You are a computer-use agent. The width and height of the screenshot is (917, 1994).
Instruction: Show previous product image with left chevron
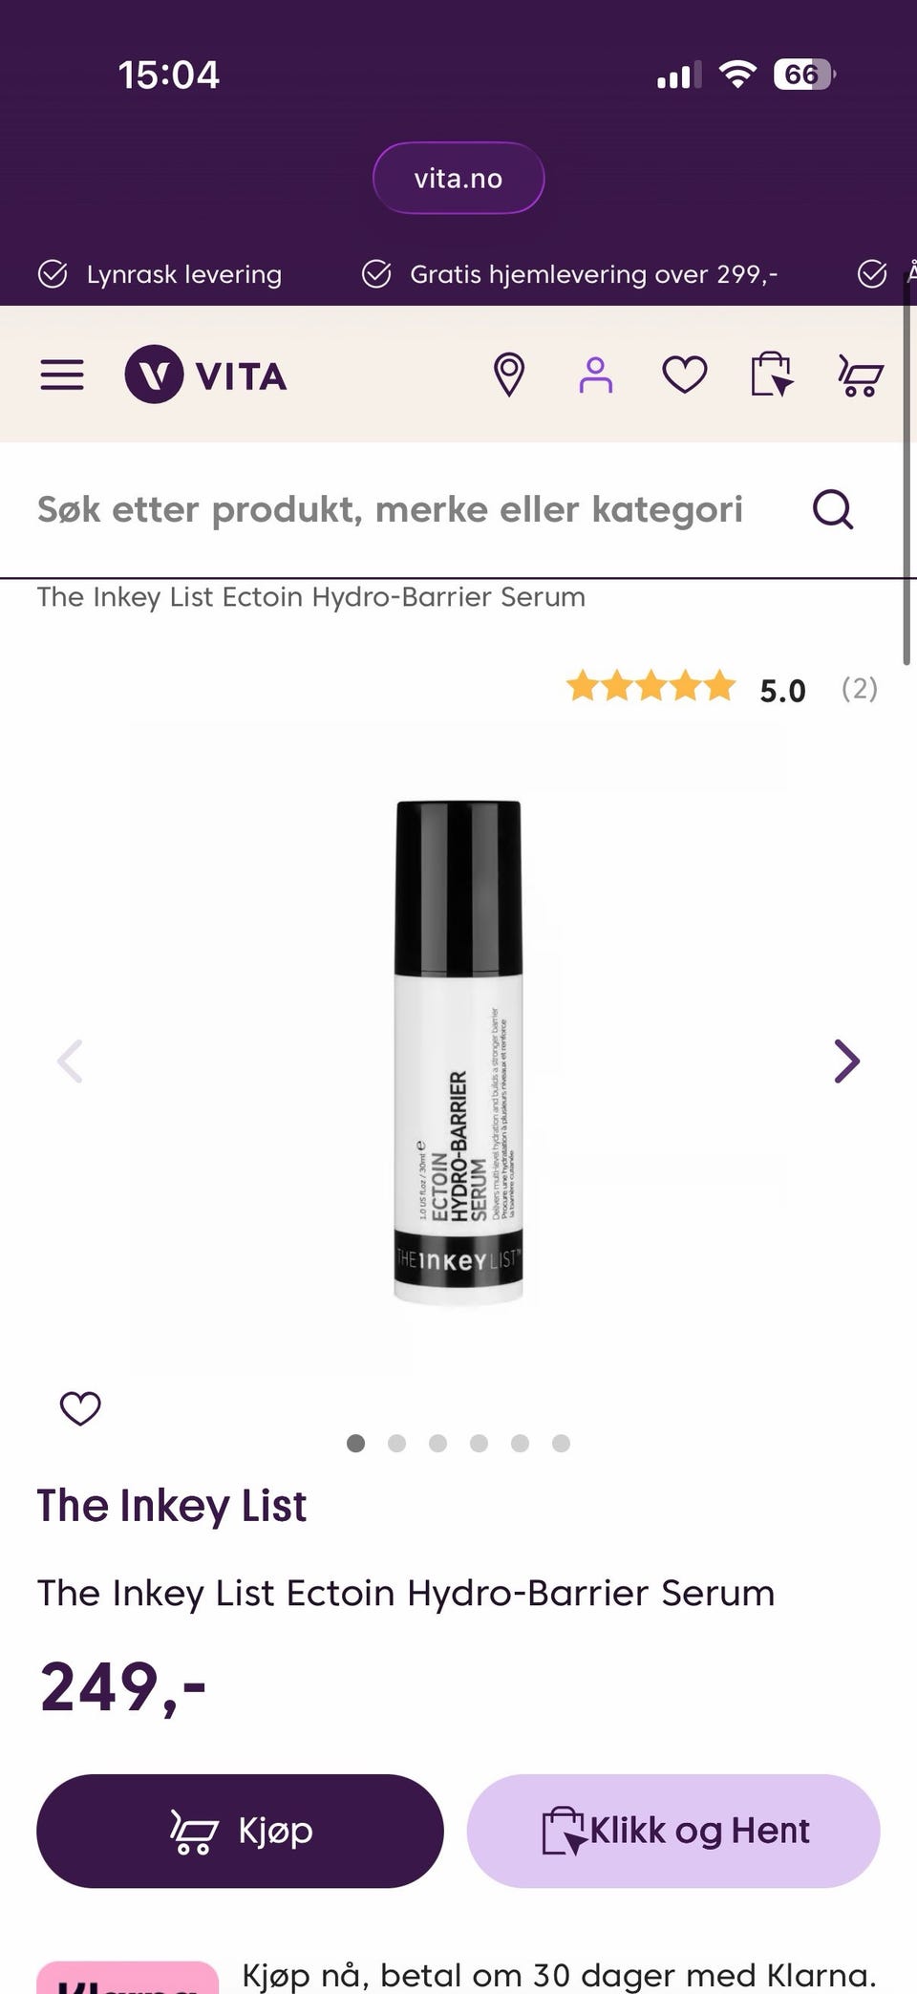coord(70,1061)
